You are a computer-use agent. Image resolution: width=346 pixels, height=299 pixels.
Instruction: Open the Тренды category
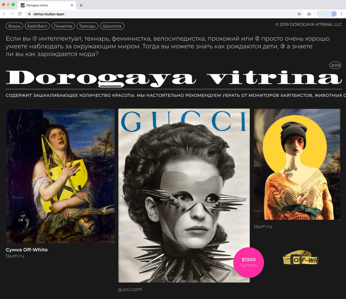[x=87, y=26]
